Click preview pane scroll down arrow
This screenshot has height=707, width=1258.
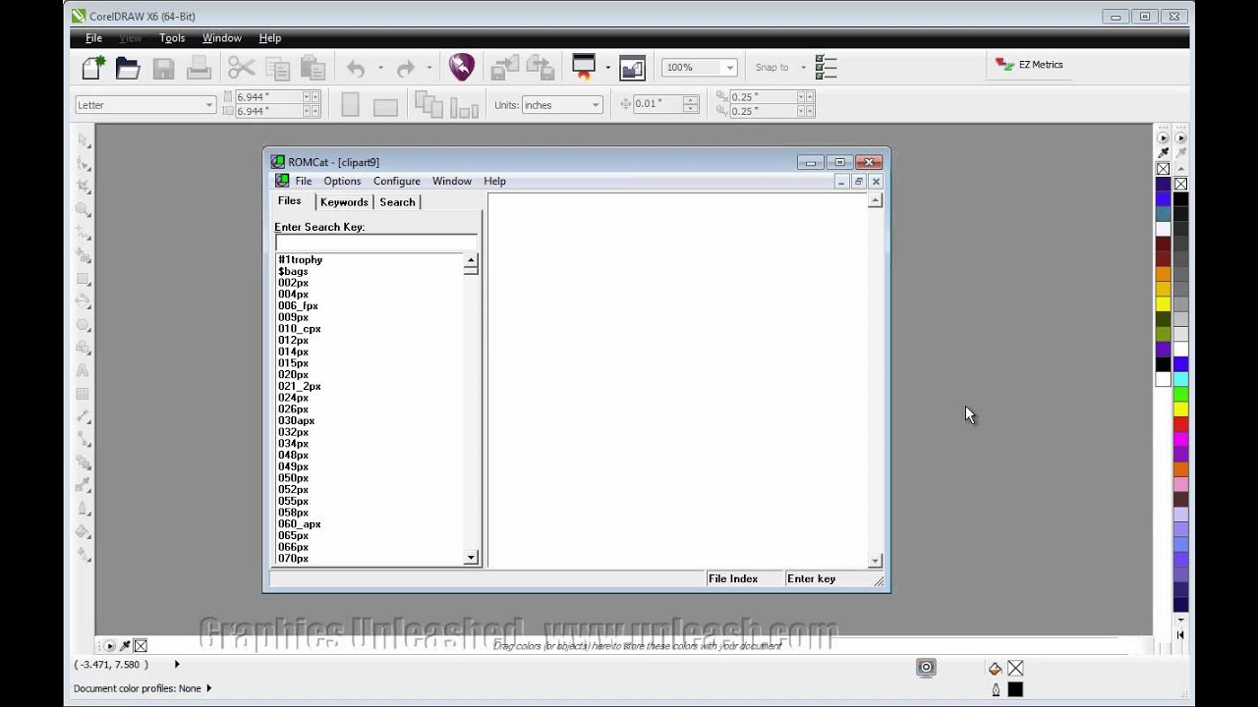coord(875,561)
